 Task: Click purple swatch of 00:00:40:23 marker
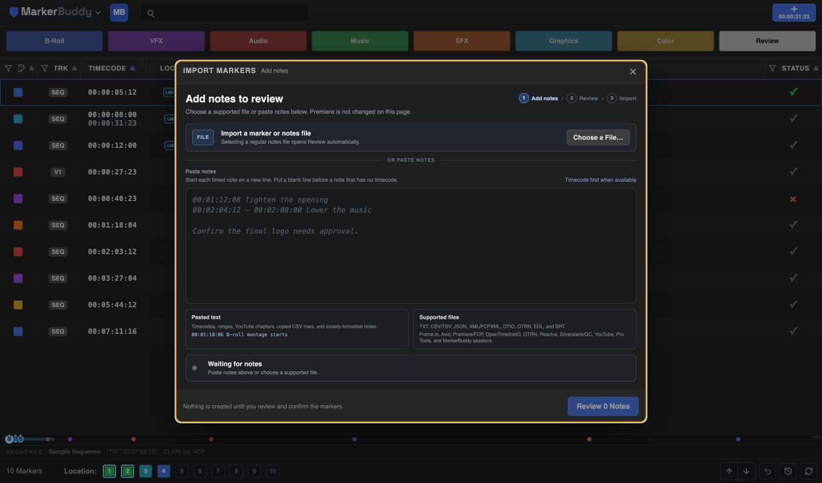click(x=18, y=199)
